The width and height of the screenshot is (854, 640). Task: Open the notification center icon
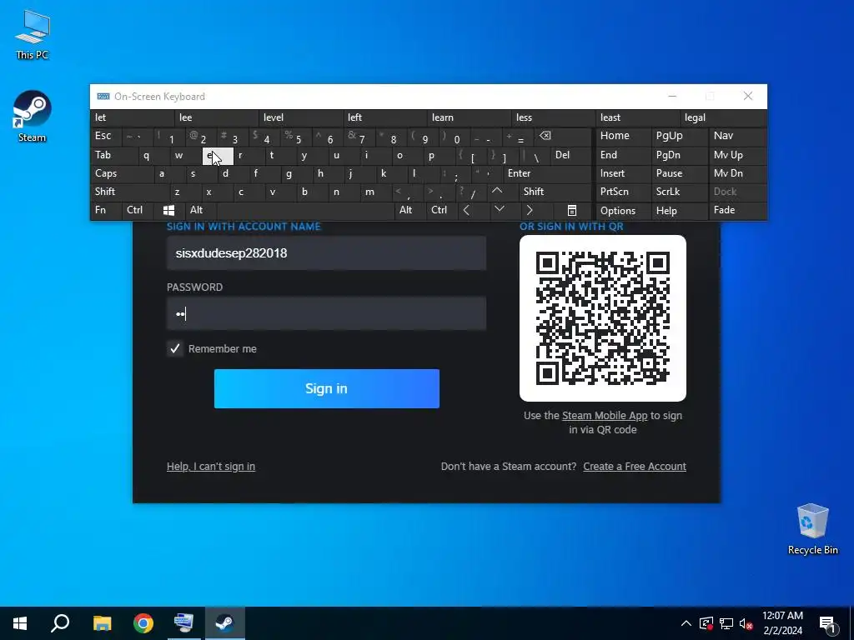(x=827, y=623)
